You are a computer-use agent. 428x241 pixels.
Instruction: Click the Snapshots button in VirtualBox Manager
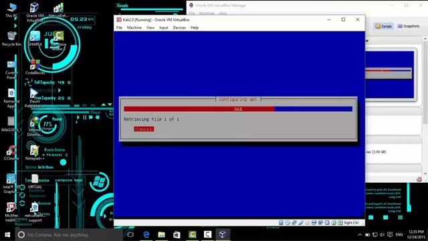(x=409, y=26)
